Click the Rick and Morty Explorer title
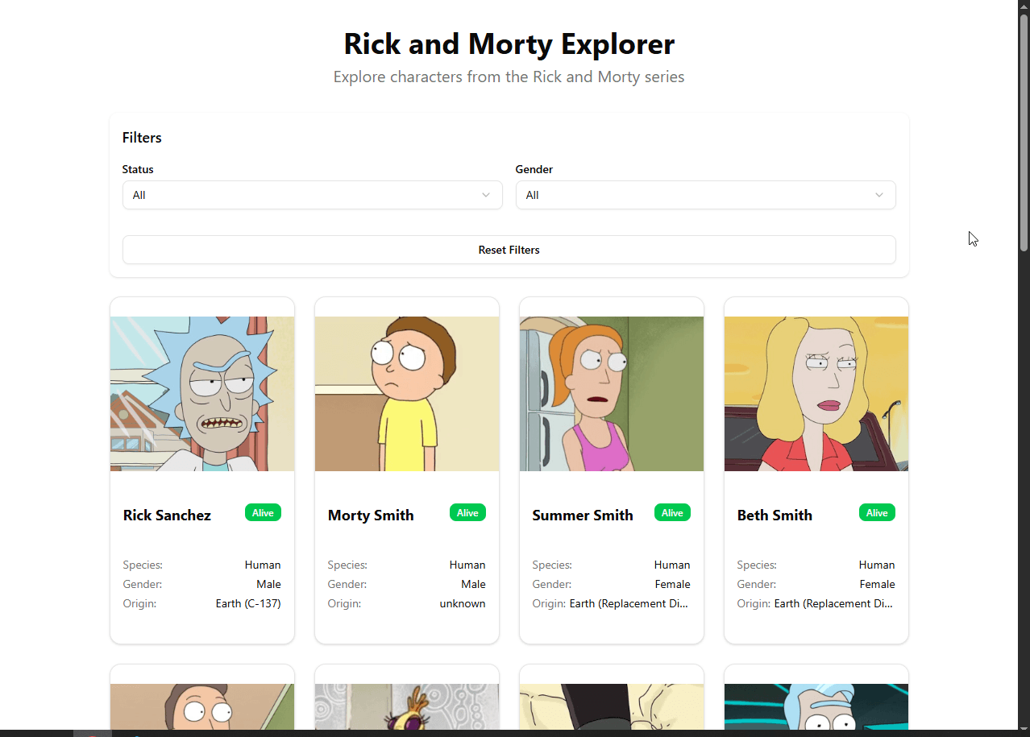 (509, 43)
